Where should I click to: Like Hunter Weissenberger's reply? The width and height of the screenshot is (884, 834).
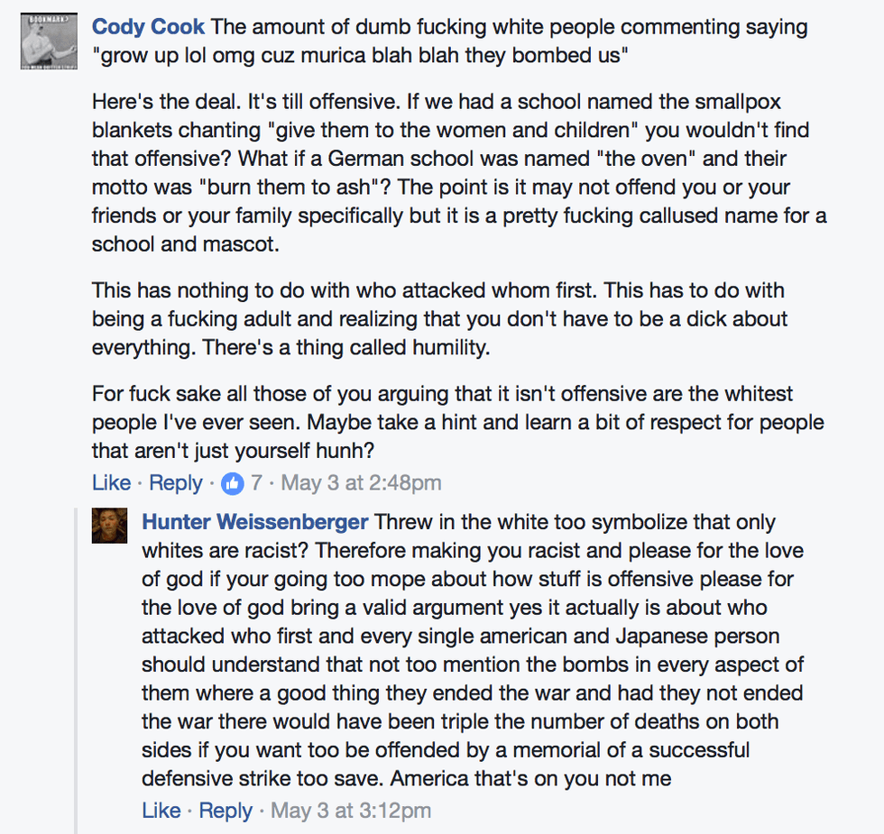click(x=161, y=811)
